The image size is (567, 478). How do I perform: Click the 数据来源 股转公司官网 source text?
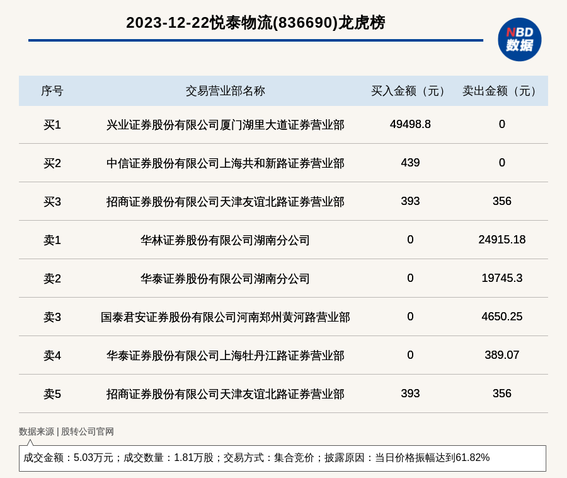(66, 431)
